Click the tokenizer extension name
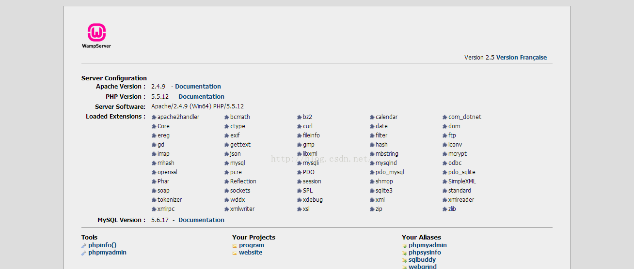Screen dimensions: 634x269 click(x=170, y=200)
